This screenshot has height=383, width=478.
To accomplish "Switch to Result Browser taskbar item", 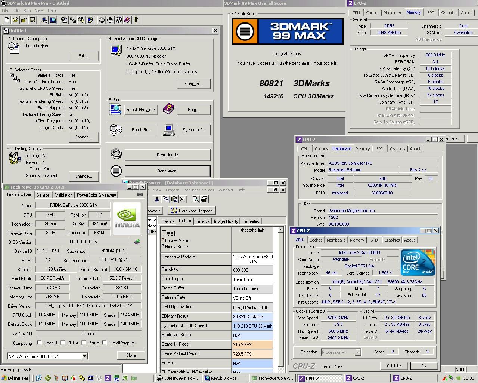I will tap(226, 378).
